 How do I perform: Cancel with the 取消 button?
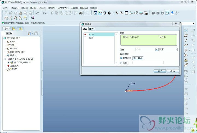(x=173, y=71)
